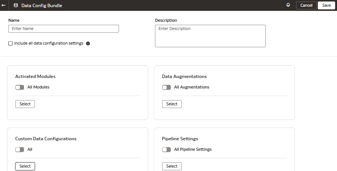337x171 pixels.
Task: Click the back arrow icon
Action: (4, 6)
